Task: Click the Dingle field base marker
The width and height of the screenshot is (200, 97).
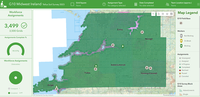Action: [56, 89]
